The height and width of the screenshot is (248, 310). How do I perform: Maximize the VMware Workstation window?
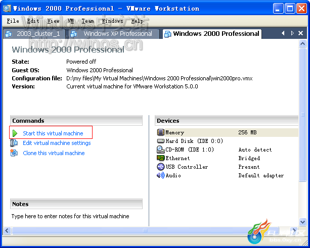(x=290, y=9)
